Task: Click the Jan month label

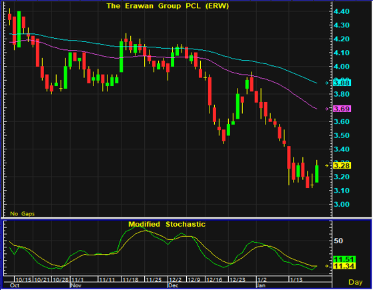Action: click(x=261, y=285)
